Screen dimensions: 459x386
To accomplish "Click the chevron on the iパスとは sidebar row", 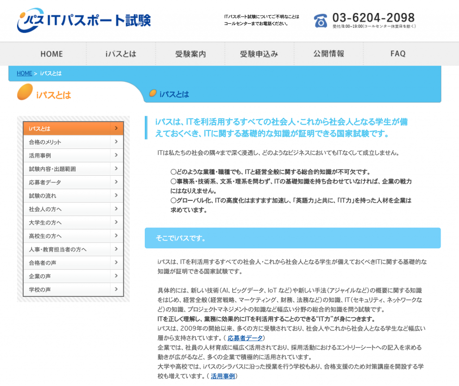I will [116, 128].
